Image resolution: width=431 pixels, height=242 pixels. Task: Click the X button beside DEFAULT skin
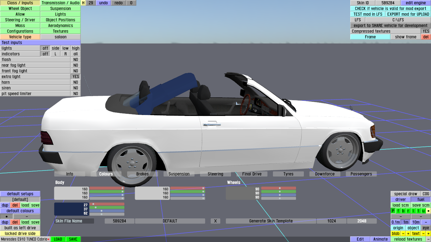215,221
